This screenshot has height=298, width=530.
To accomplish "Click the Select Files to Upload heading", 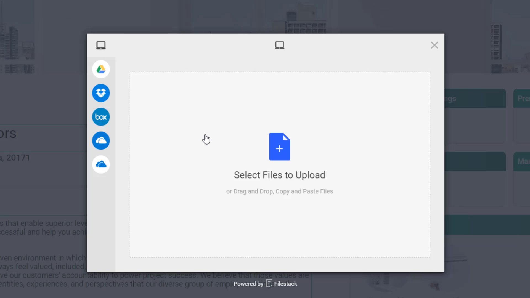I will [279, 175].
